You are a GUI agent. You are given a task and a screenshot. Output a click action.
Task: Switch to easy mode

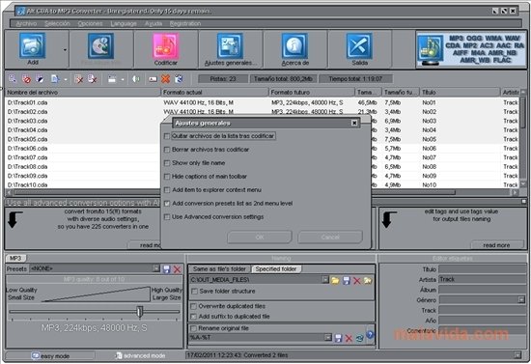50,356
